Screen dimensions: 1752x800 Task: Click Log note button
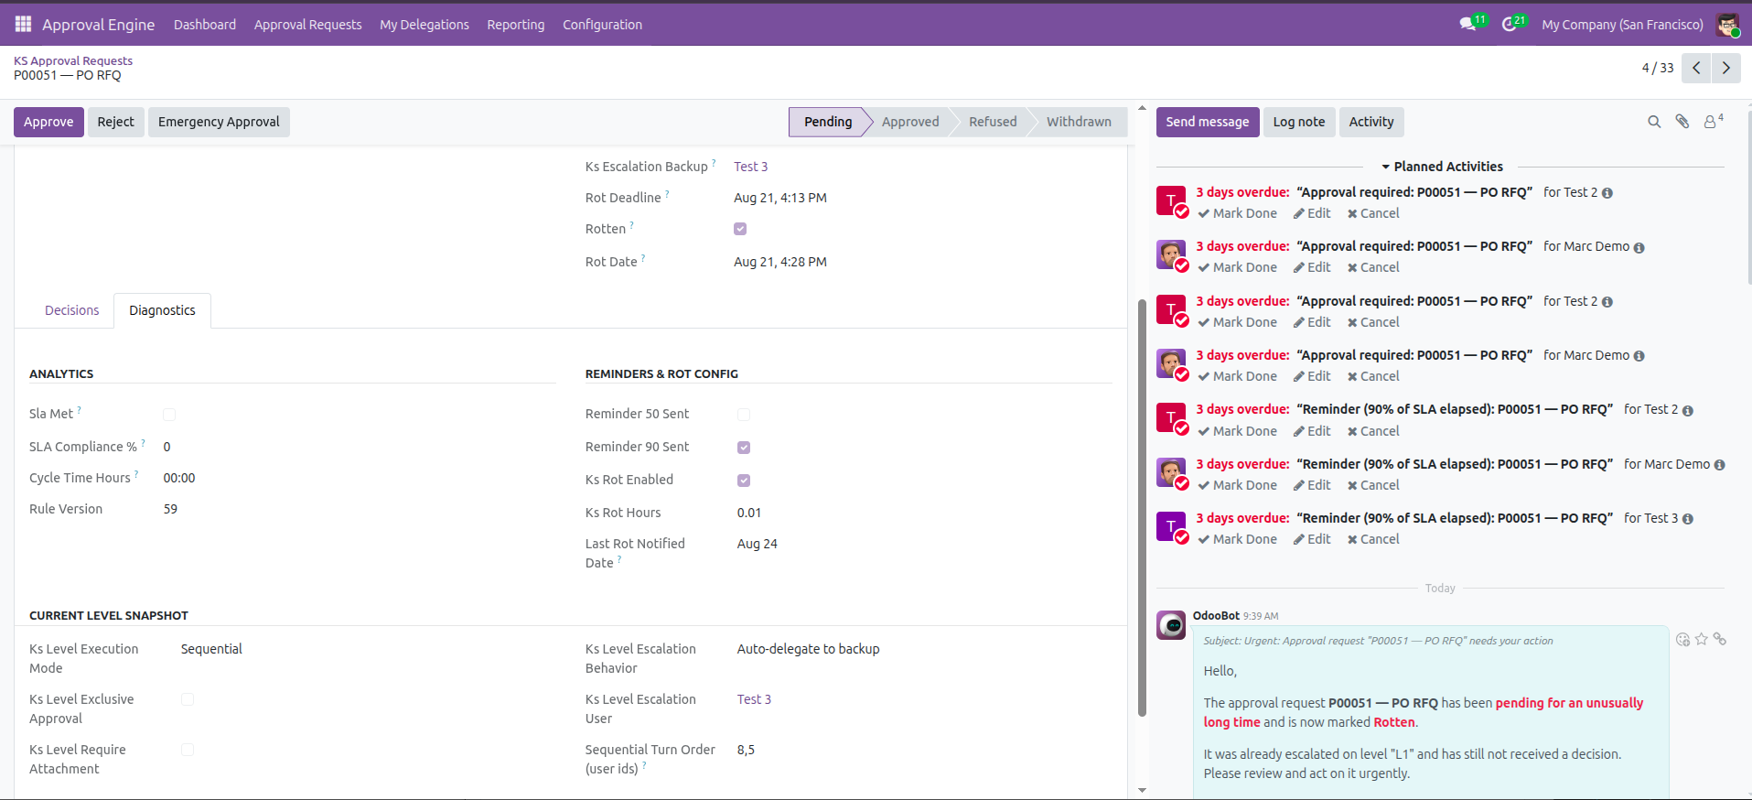(x=1298, y=122)
